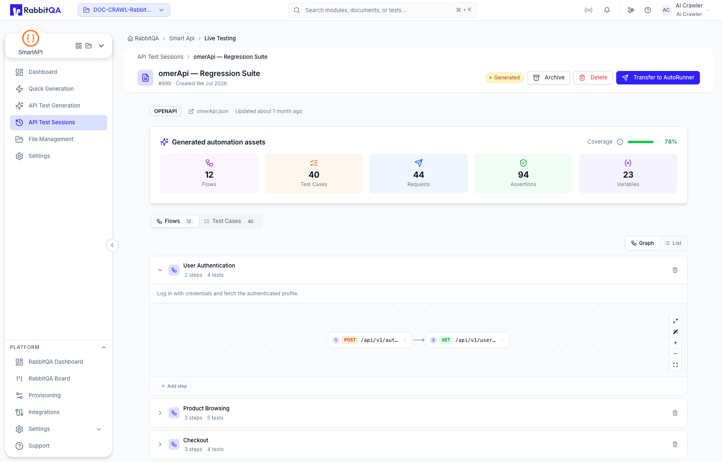Select the GET /api/v1/user step node
This screenshot has width=723, height=462.
[x=467, y=340]
